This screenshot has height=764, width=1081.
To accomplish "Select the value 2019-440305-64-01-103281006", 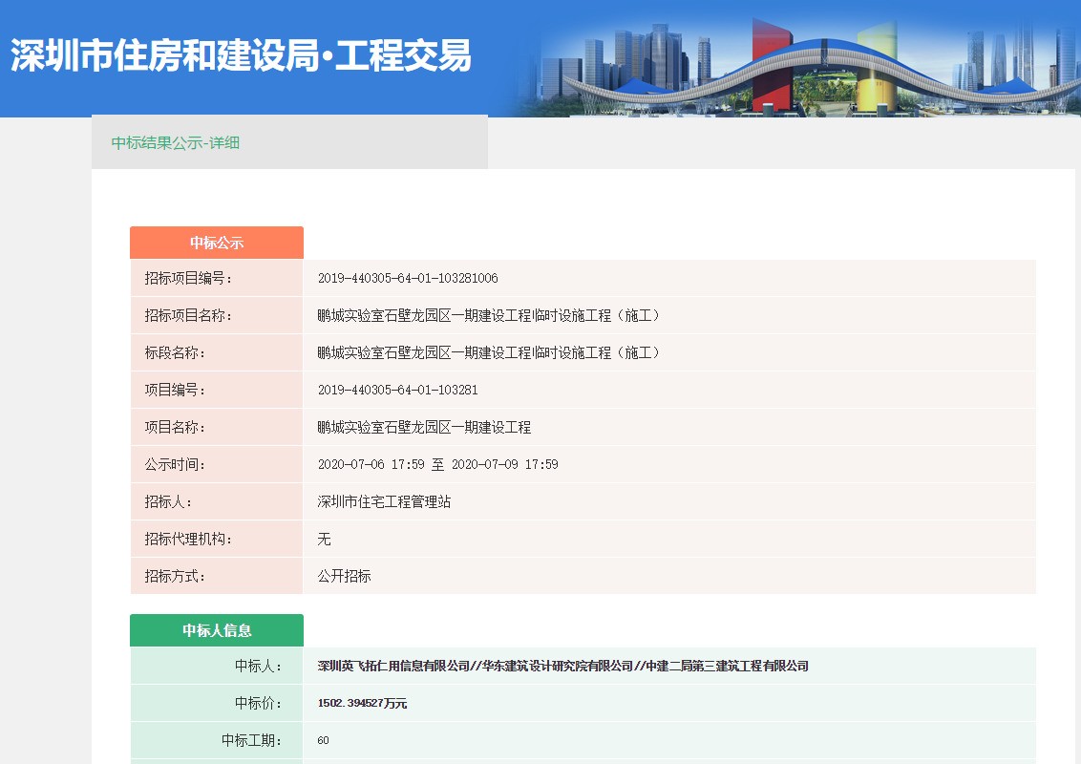I will 408,278.
